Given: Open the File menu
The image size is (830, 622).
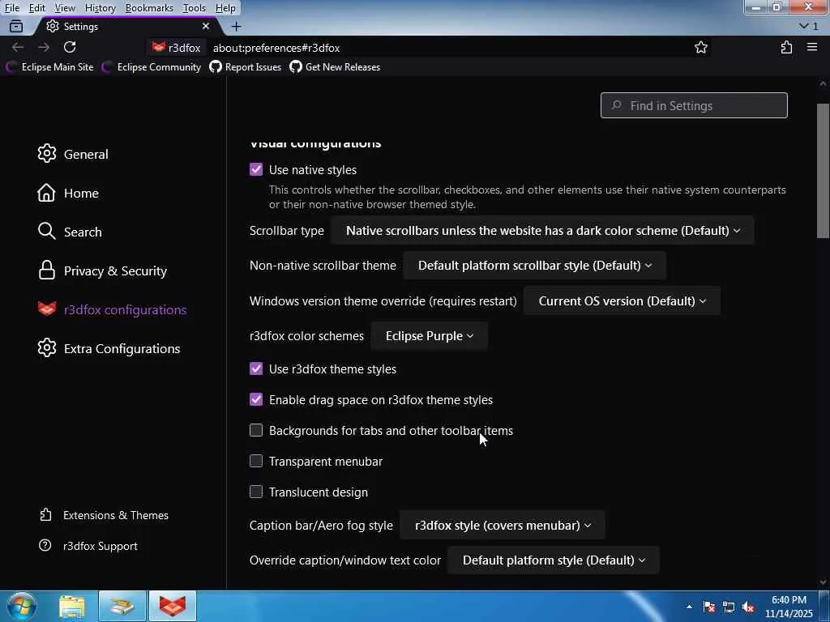Looking at the screenshot, I should [x=11, y=8].
